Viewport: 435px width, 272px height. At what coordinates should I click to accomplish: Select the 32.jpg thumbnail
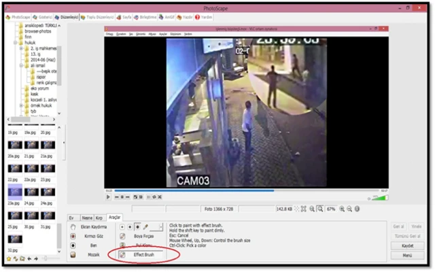[x=15, y=239]
